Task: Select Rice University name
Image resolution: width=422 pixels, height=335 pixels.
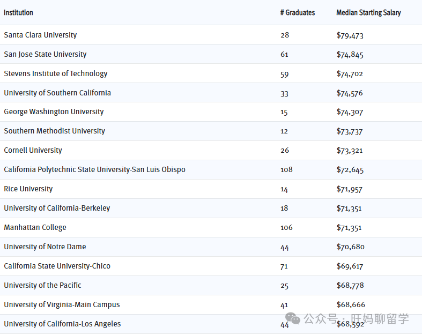Action: click(x=28, y=189)
